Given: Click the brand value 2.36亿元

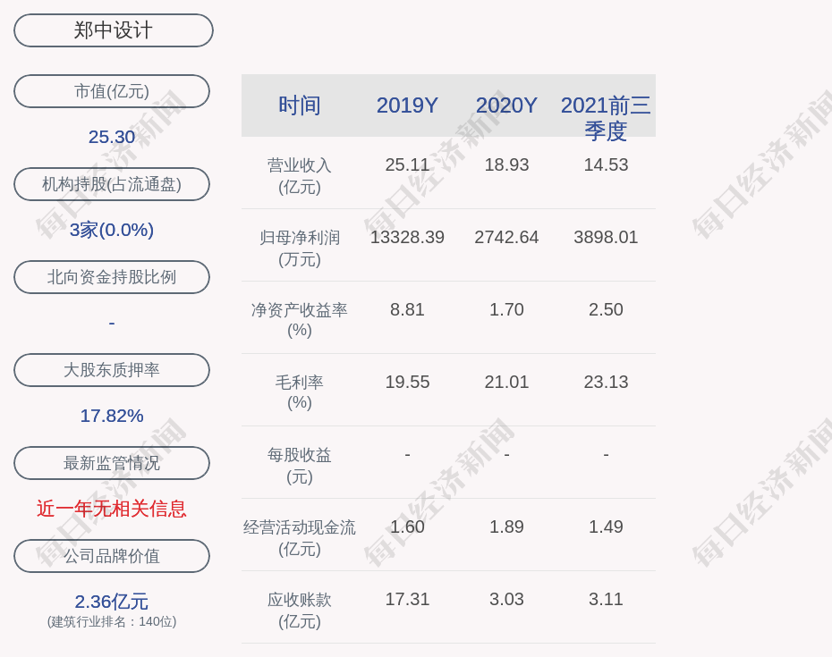Looking at the screenshot, I should click(x=112, y=602).
